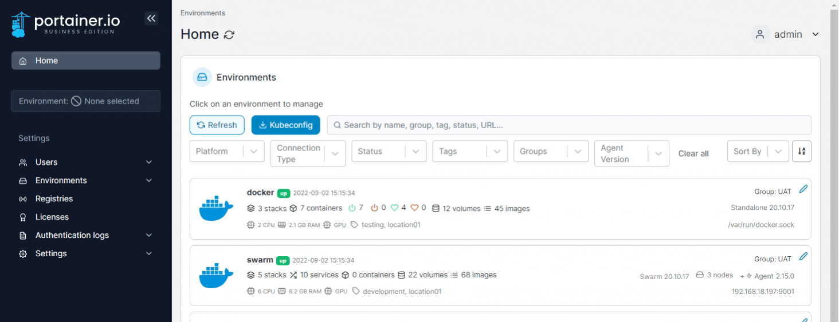Expand the Users menu in sidebar
This screenshot has width=839, height=322.
[x=85, y=162]
